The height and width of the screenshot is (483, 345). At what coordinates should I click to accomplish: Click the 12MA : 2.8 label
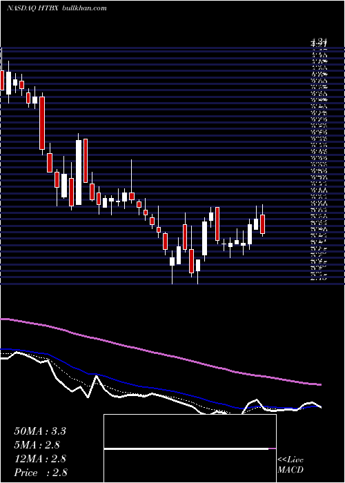click(40, 459)
